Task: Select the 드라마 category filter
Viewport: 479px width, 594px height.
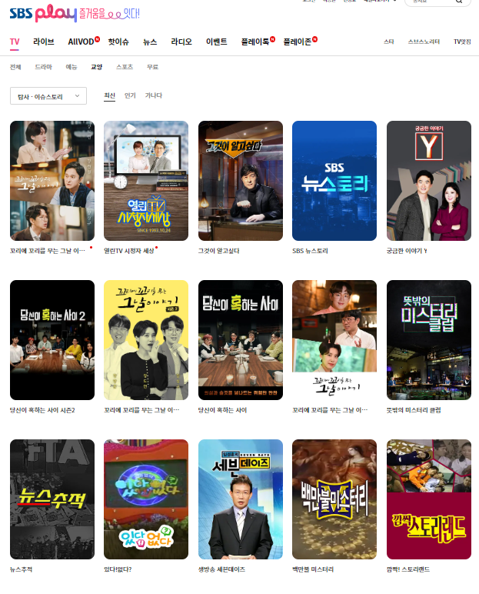Action: (43, 67)
